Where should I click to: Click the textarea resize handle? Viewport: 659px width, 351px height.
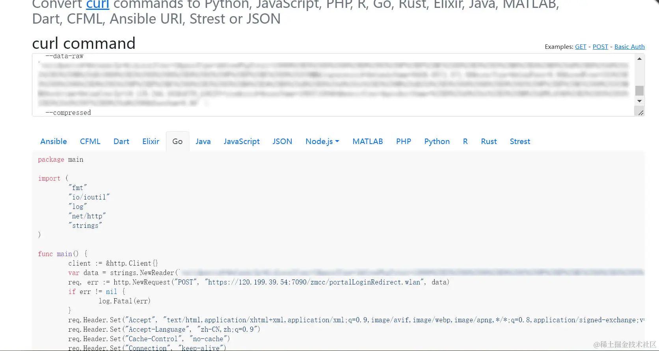click(x=640, y=112)
